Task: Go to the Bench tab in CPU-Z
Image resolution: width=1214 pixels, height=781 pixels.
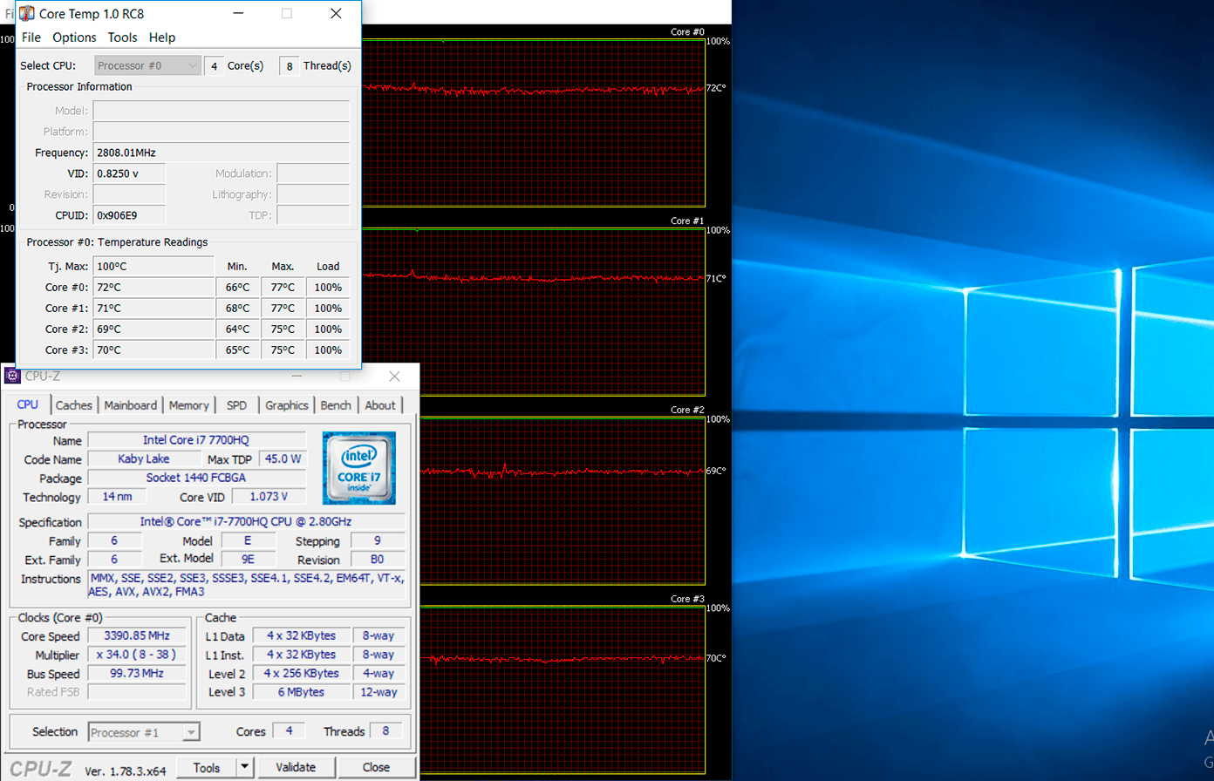Action: coord(336,405)
